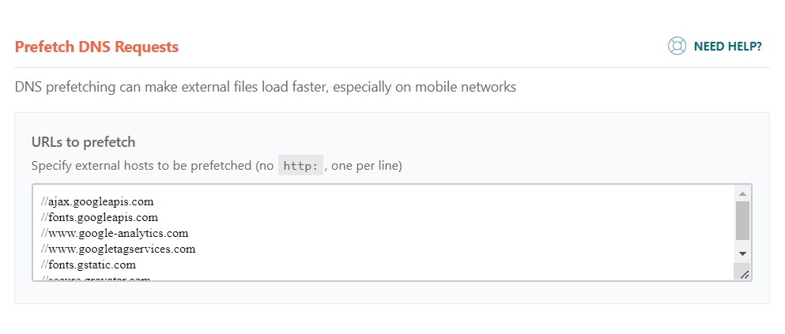Click the textarea scrollbar thumb
The width and height of the screenshot is (785, 334).
[742, 220]
